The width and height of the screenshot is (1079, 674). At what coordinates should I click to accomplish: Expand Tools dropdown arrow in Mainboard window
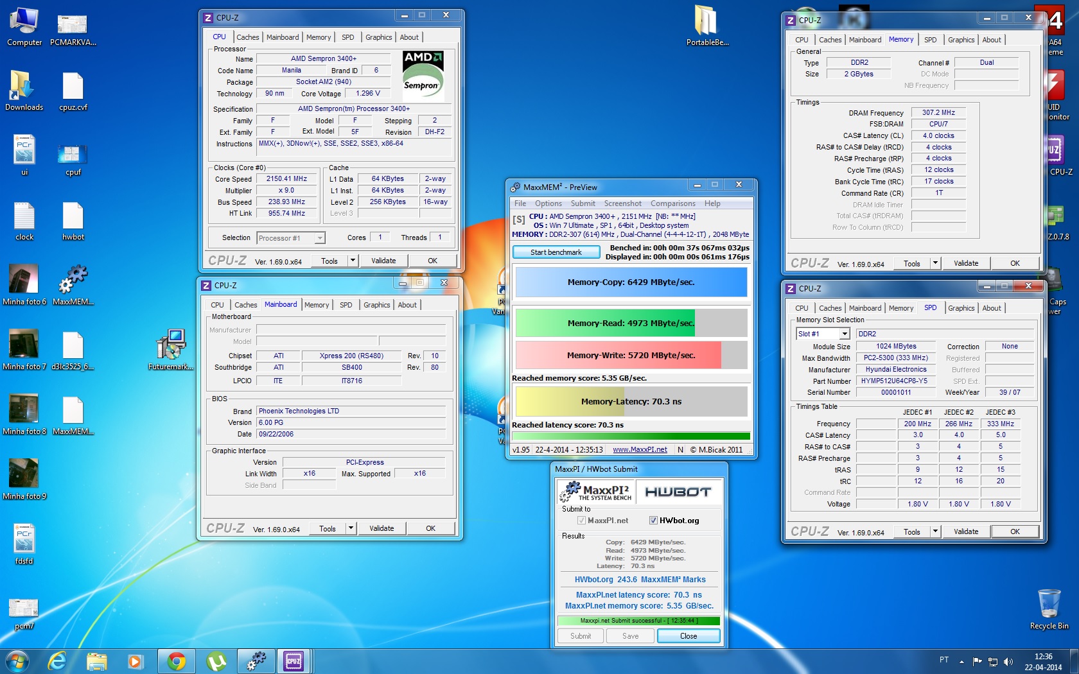pos(351,528)
